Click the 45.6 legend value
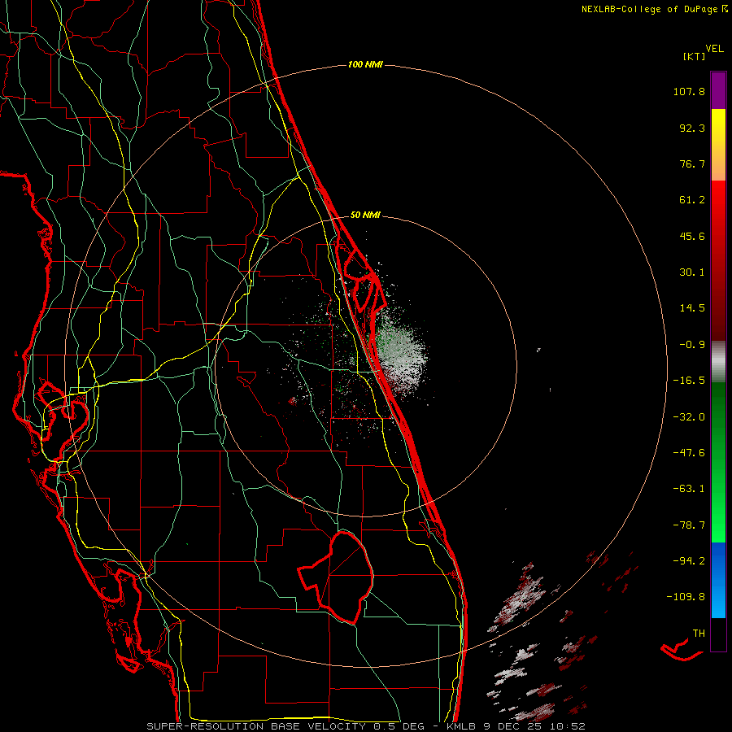This screenshot has height=732, width=732. point(692,236)
